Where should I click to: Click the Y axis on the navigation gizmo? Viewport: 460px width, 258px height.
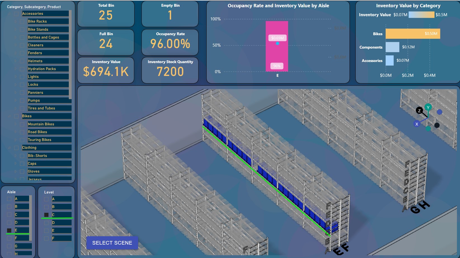pos(428,107)
